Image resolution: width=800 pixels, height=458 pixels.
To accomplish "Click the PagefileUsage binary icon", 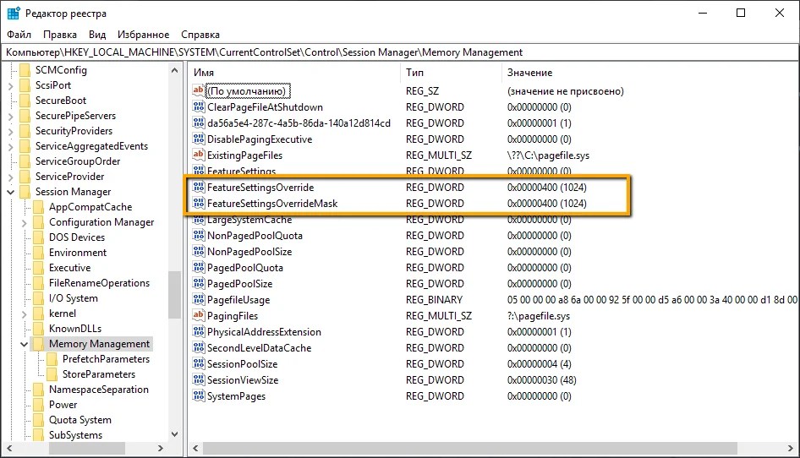I will click(x=199, y=299).
